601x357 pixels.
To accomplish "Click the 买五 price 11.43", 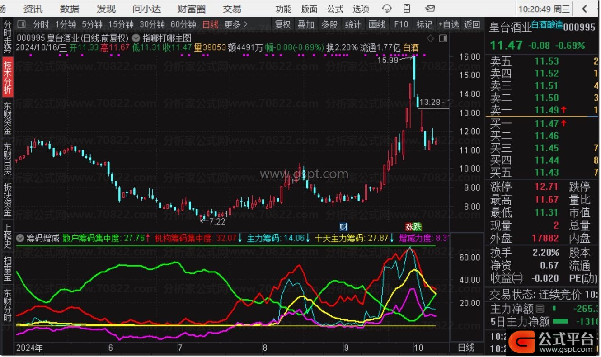I will (546, 172).
